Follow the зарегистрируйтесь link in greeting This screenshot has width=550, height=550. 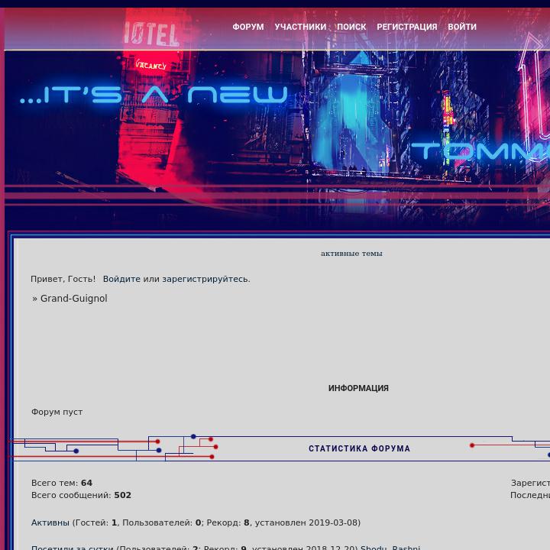pyautogui.click(x=205, y=280)
